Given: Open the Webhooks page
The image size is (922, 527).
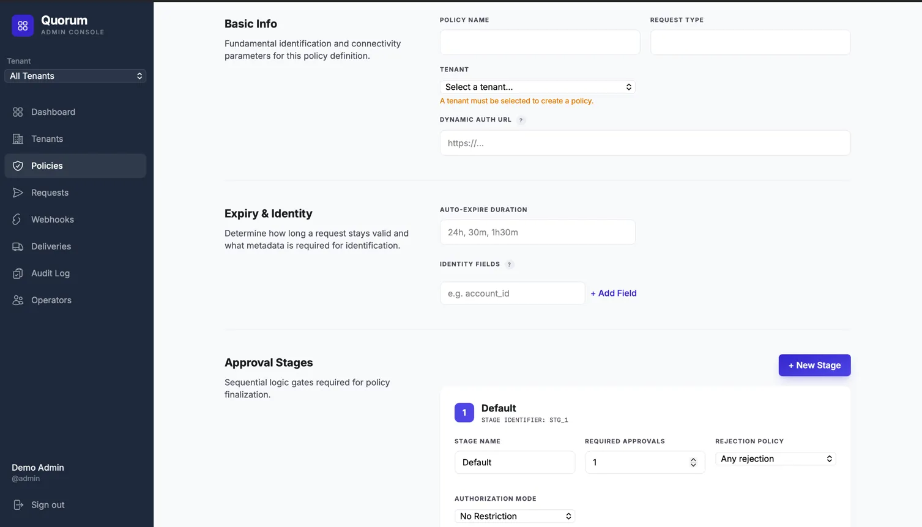Looking at the screenshot, I should (x=75, y=219).
